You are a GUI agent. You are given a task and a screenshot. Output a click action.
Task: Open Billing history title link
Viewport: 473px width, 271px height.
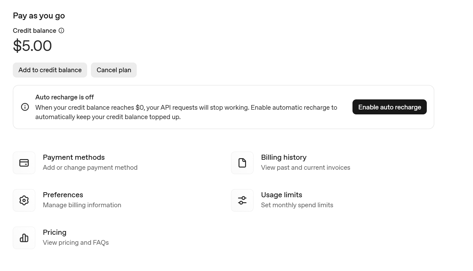[284, 157]
